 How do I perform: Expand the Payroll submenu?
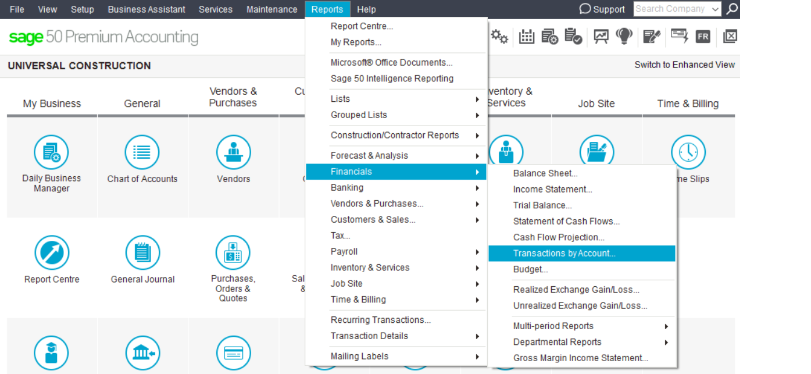[x=396, y=252]
